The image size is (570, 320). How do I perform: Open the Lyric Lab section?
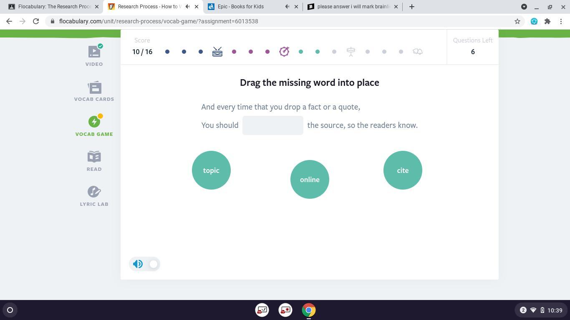94,196
